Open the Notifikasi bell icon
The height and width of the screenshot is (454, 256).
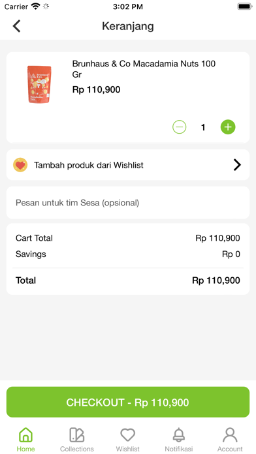point(179,435)
